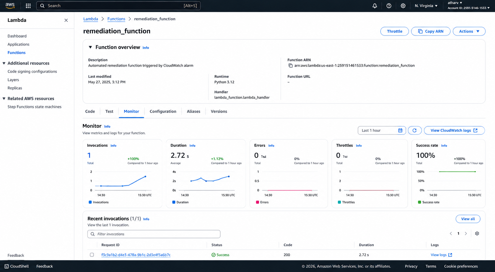Viewport: 495px width, 272px height.
Task: Click the Duration column header
Action: [366, 245]
